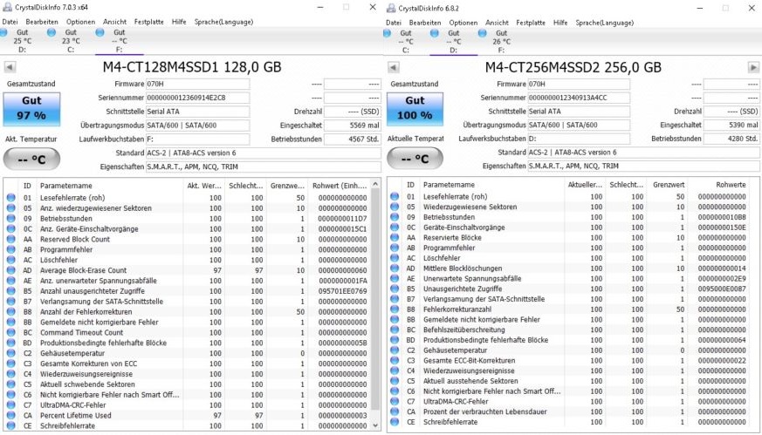Screen dimensions: 762x435
Task: Click status icon of Anzahl unausgerichteter Zugriffe row
Action: tap(10, 291)
